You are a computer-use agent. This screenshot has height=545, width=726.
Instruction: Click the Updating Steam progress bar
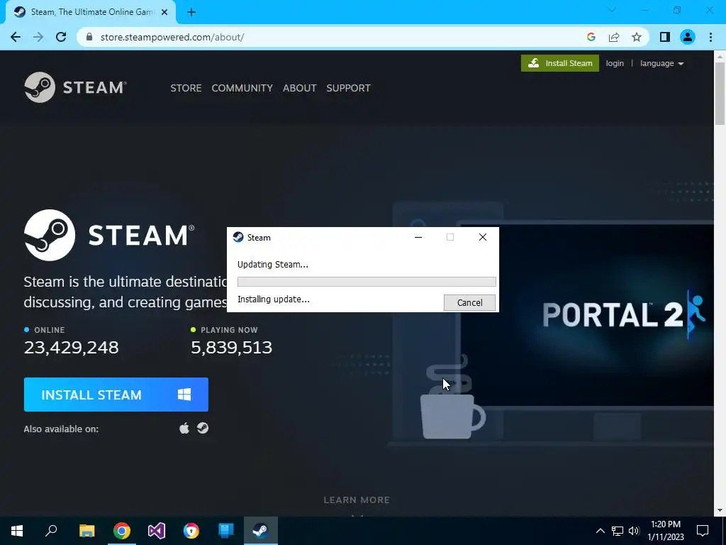click(x=367, y=282)
